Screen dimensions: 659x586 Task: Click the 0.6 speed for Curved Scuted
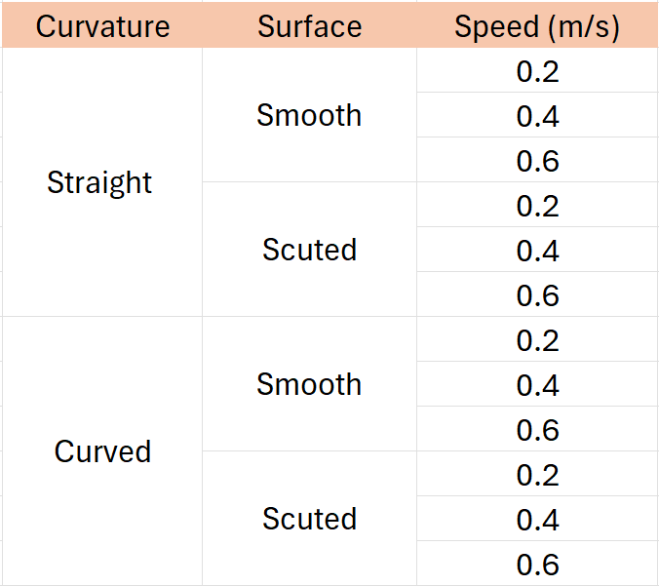click(x=537, y=565)
